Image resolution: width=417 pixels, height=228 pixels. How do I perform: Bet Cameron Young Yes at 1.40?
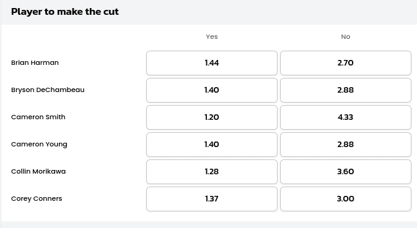point(212,145)
